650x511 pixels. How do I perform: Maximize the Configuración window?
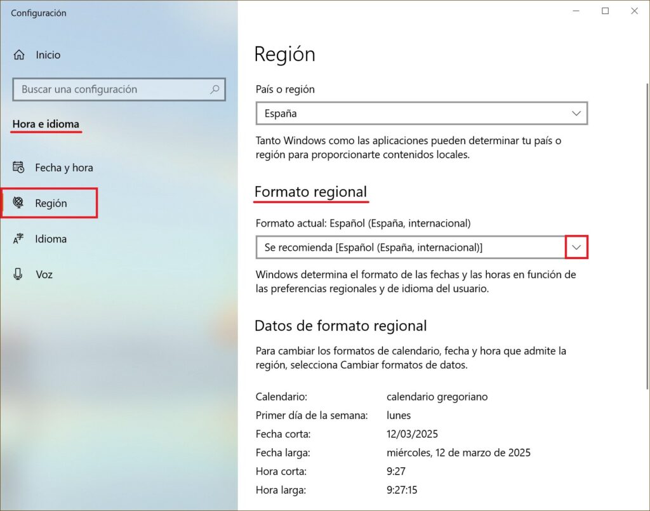(x=605, y=11)
